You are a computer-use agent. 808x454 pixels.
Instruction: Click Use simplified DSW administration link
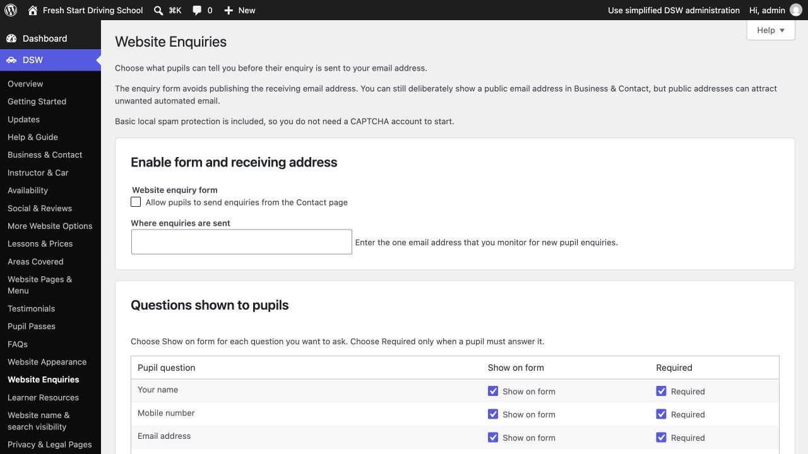point(674,10)
